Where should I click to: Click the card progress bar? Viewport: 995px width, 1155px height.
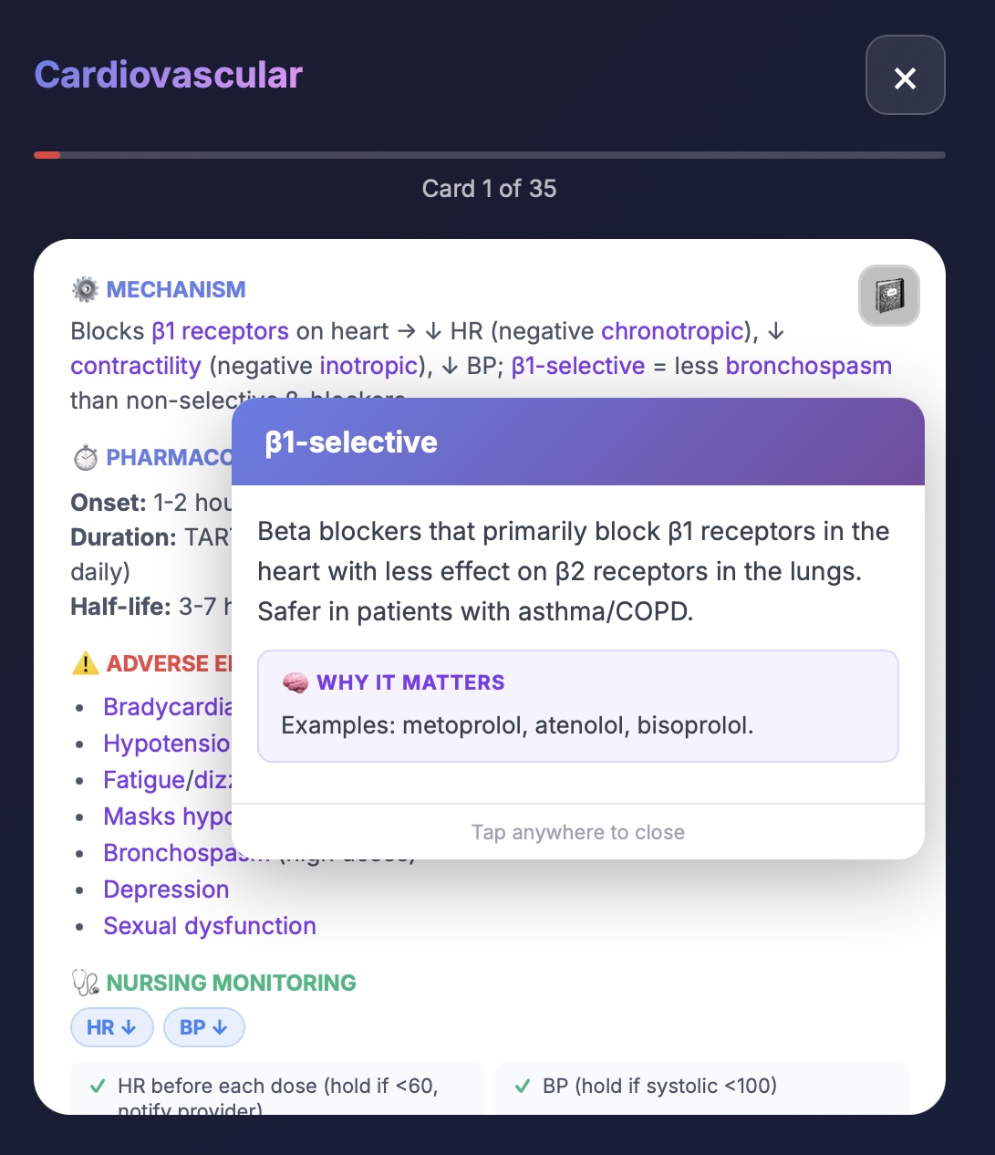[x=490, y=155]
